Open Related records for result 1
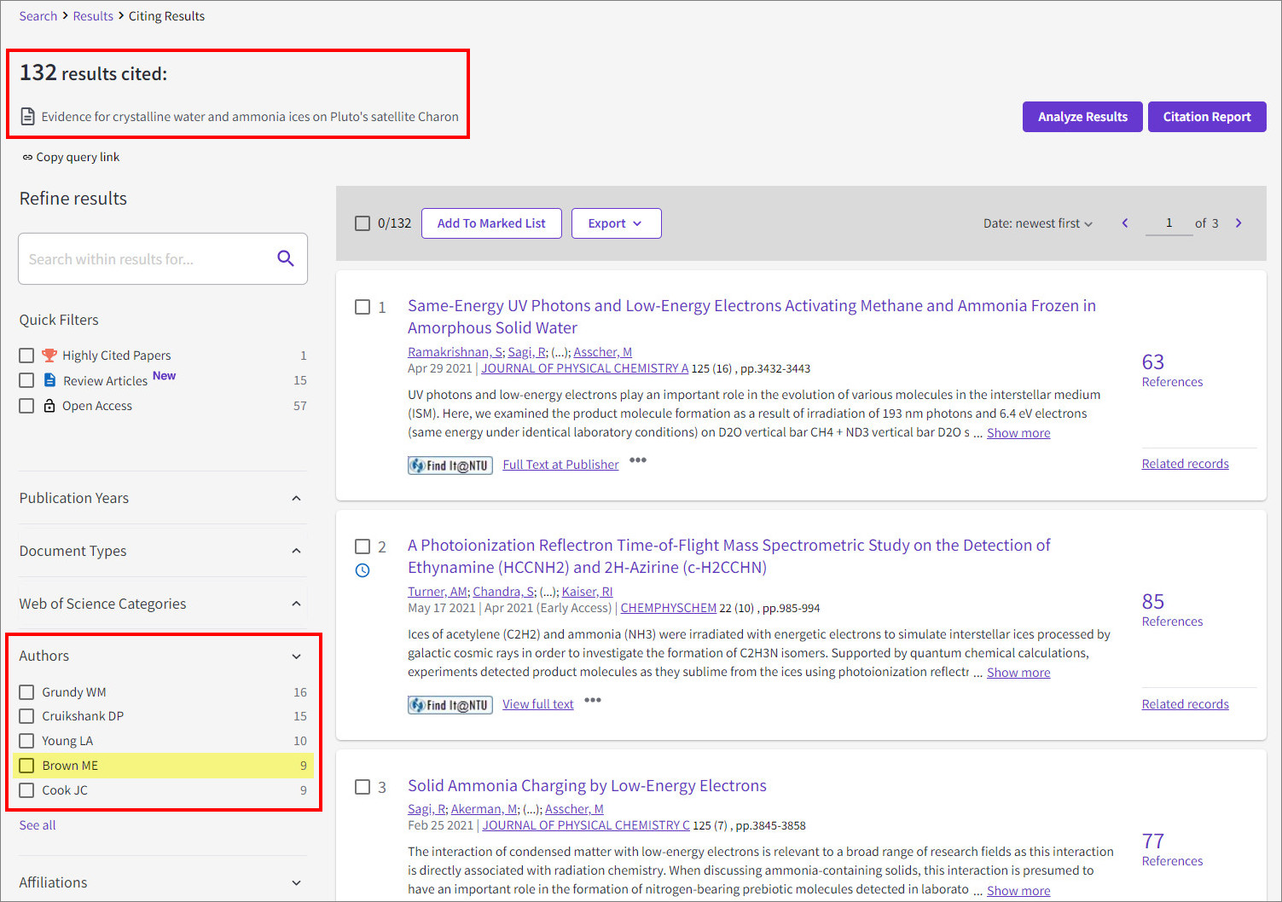This screenshot has height=902, width=1282. pyautogui.click(x=1185, y=464)
